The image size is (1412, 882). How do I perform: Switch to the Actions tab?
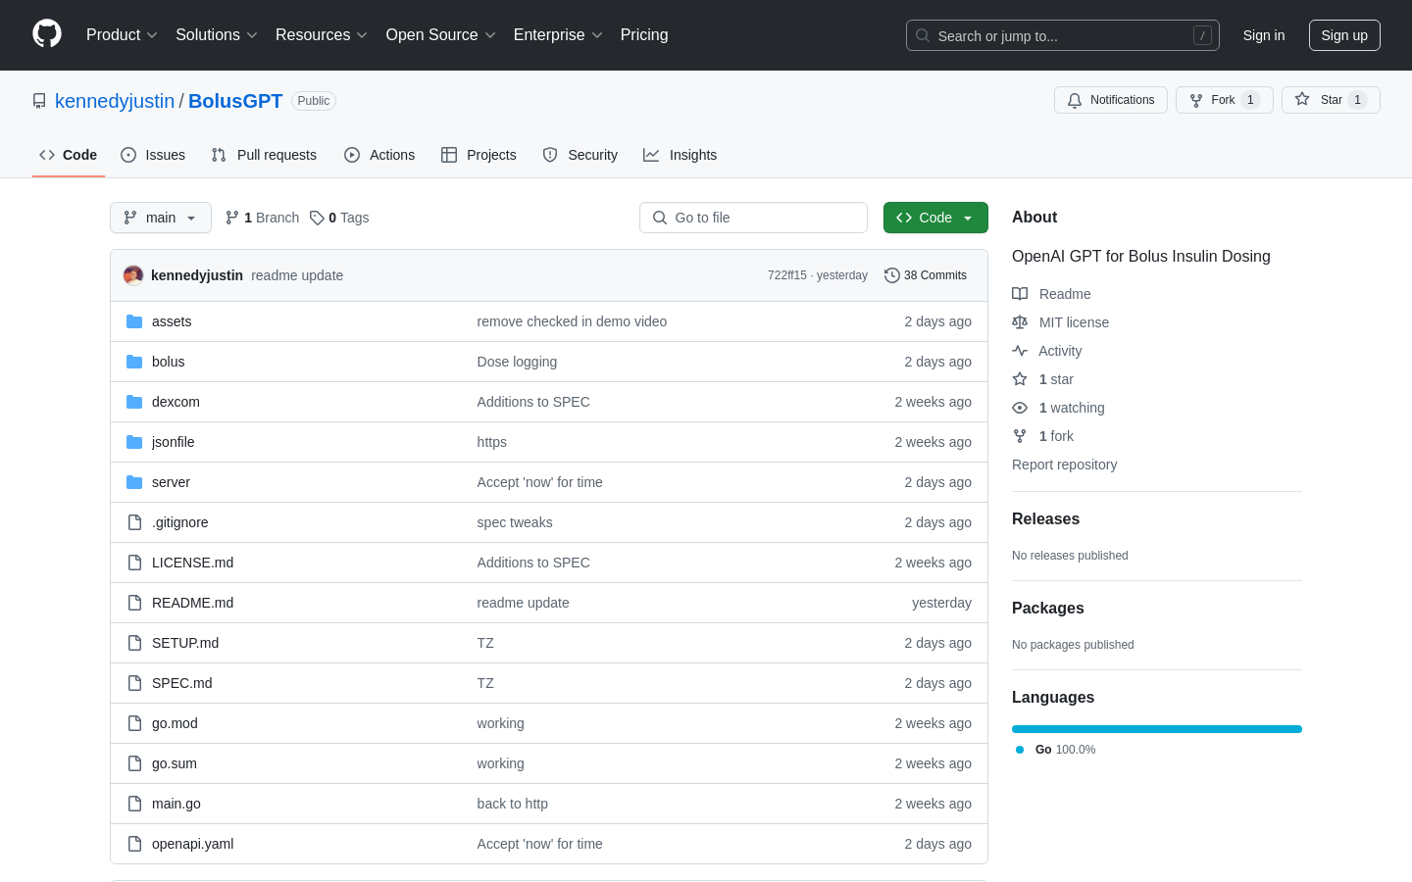[379, 155]
